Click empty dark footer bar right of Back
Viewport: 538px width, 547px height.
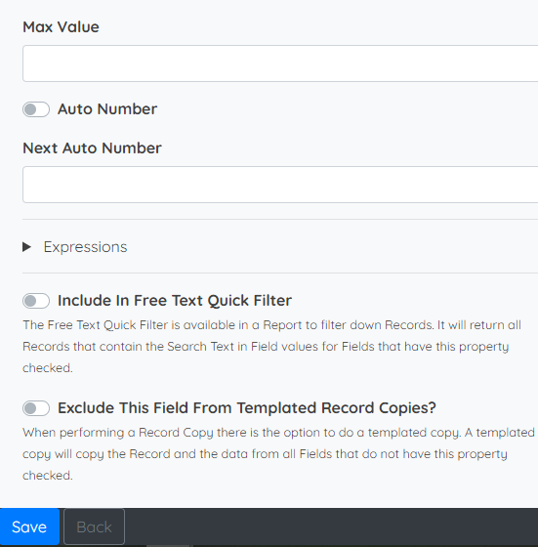[331, 526]
